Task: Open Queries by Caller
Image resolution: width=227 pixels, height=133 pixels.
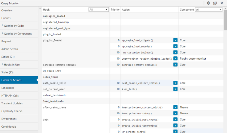Action: 19,26
